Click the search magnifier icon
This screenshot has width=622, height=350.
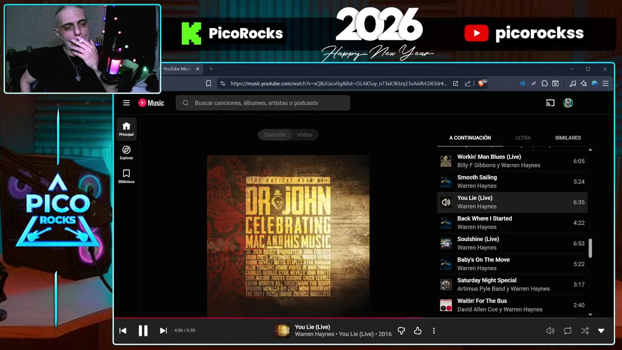(186, 103)
